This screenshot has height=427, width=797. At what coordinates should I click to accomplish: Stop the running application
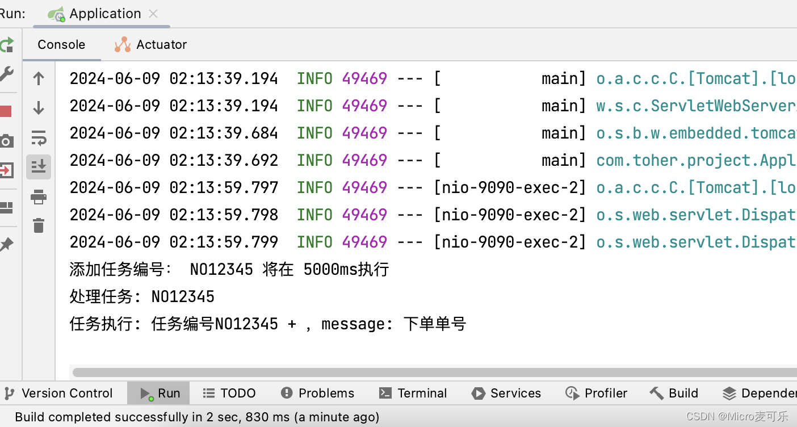point(6,111)
